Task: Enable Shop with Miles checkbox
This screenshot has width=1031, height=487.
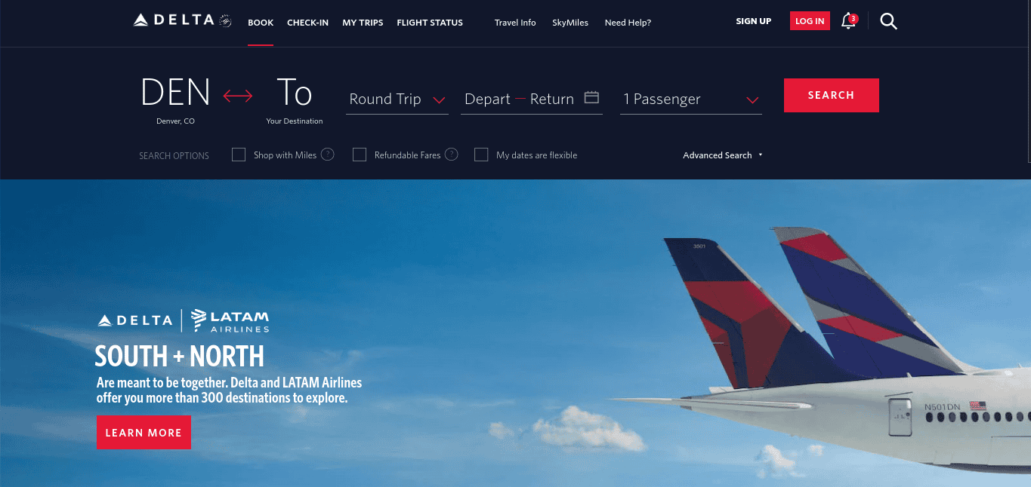Action: [x=239, y=155]
